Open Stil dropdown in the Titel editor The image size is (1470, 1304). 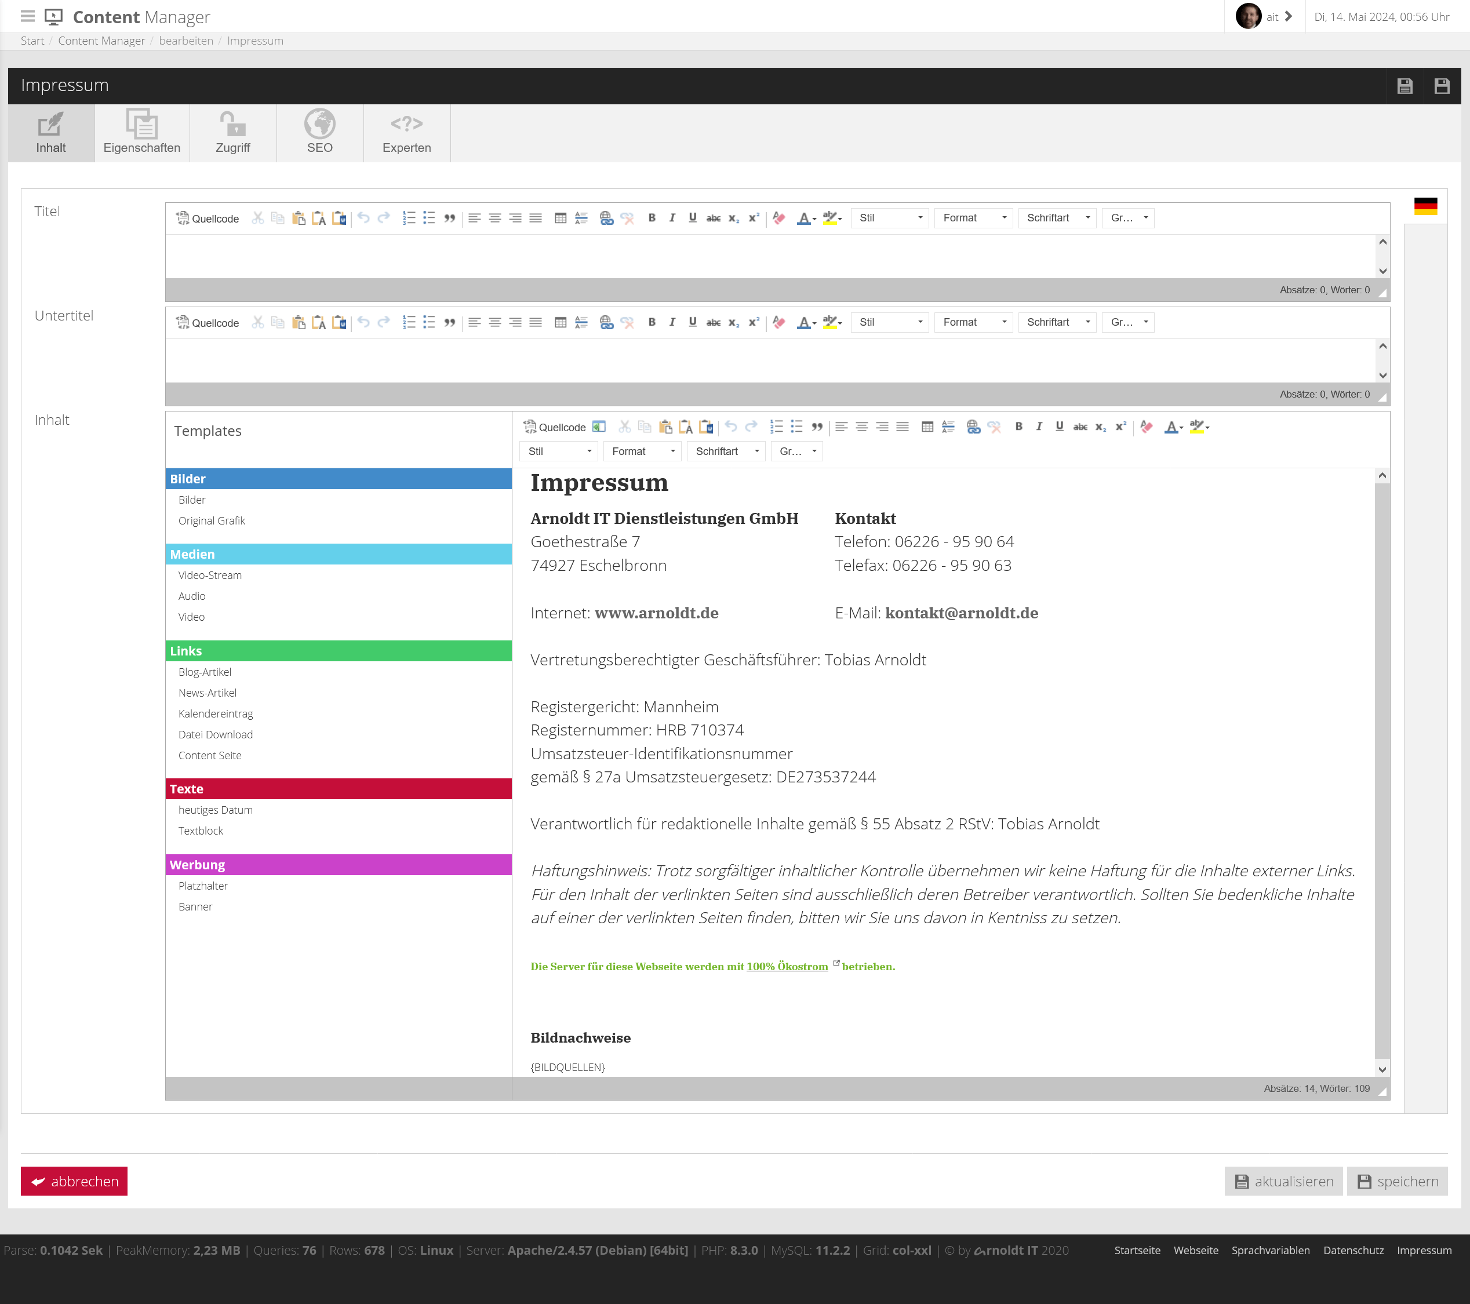coord(890,218)
